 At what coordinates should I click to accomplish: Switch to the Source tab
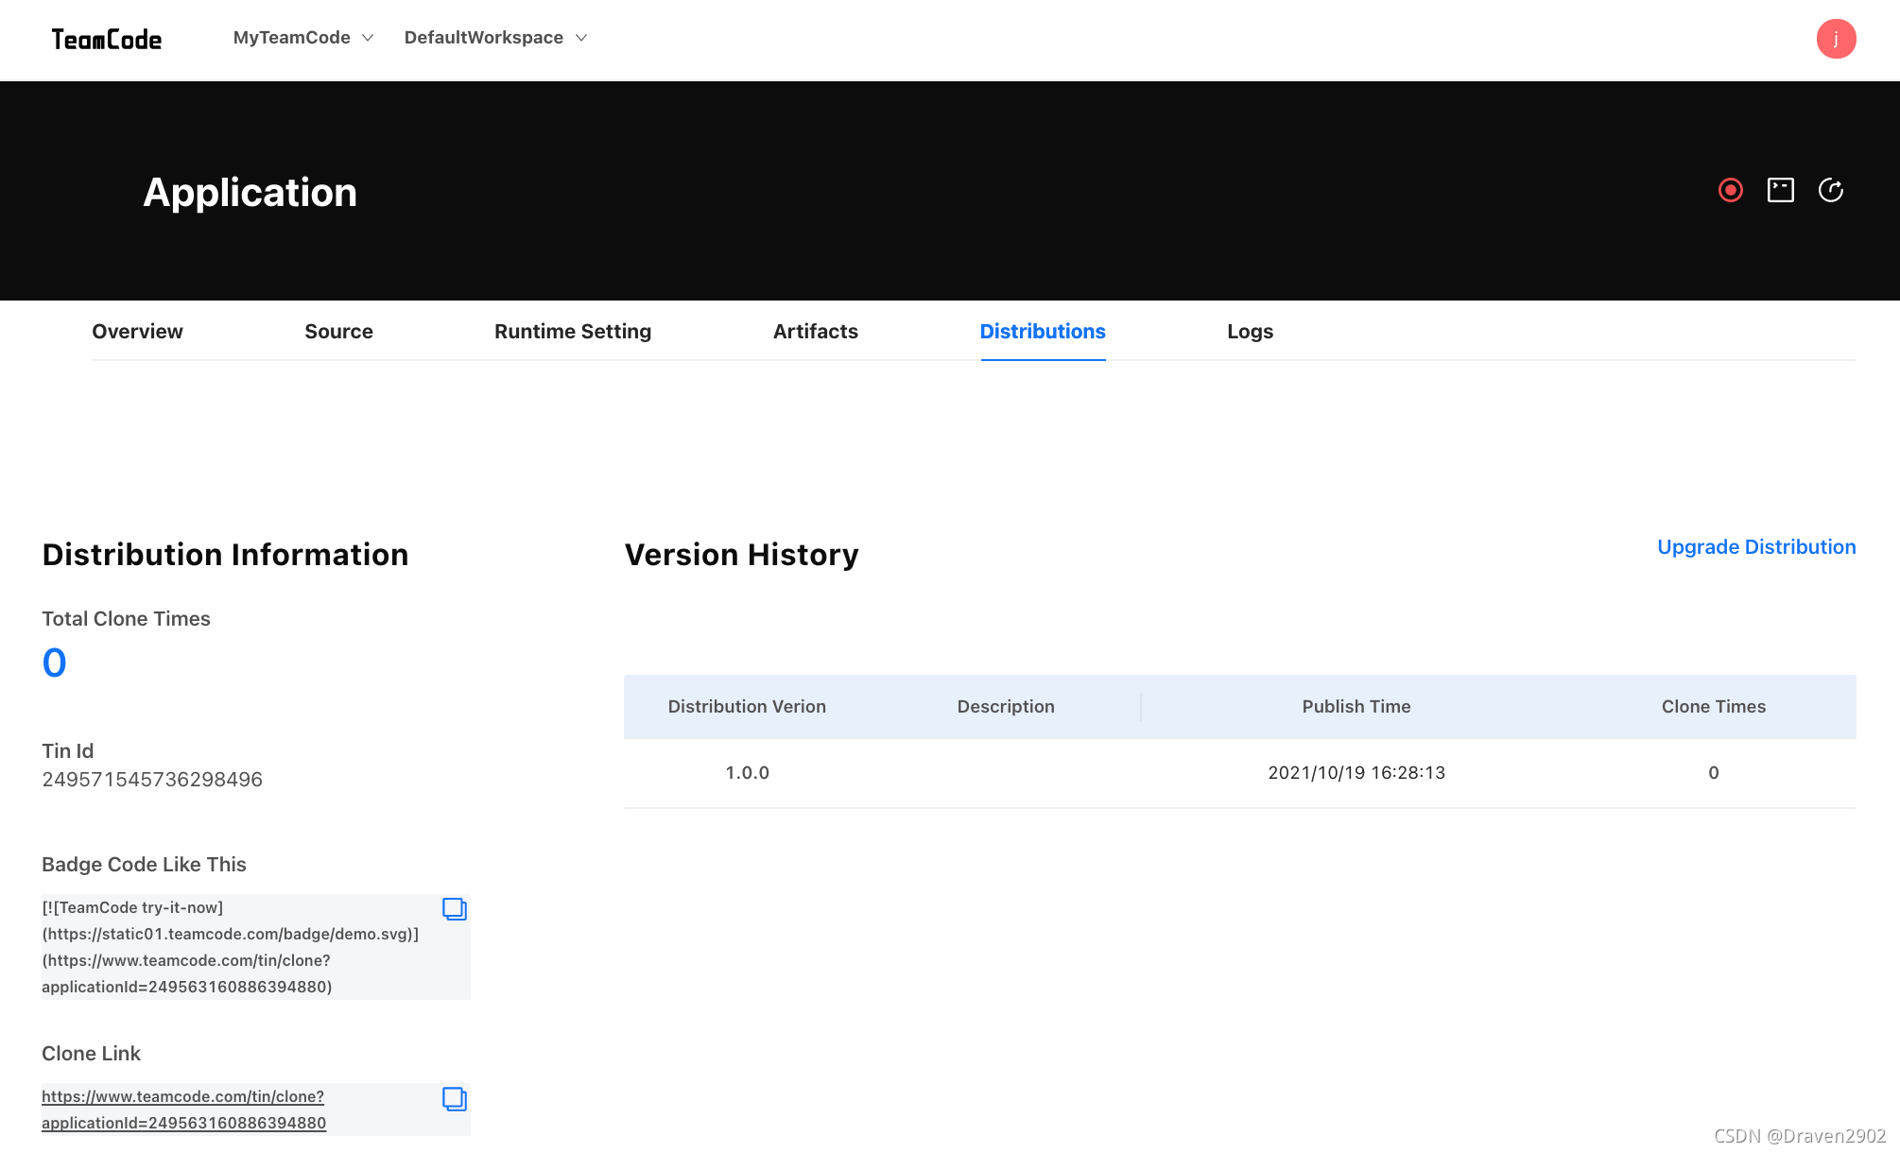coord(338,332)
